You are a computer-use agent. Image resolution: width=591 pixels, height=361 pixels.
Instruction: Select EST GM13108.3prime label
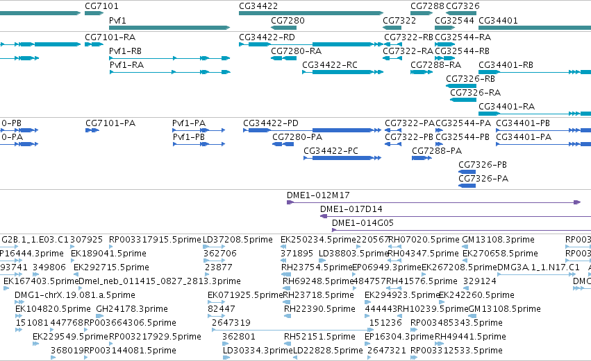click(x=498, y=240)
